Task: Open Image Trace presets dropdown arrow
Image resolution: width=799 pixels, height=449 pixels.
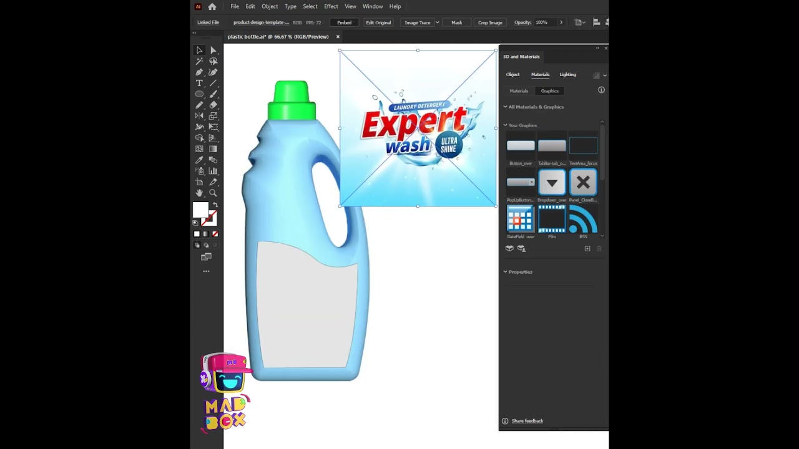Action: tap(438, 22)
